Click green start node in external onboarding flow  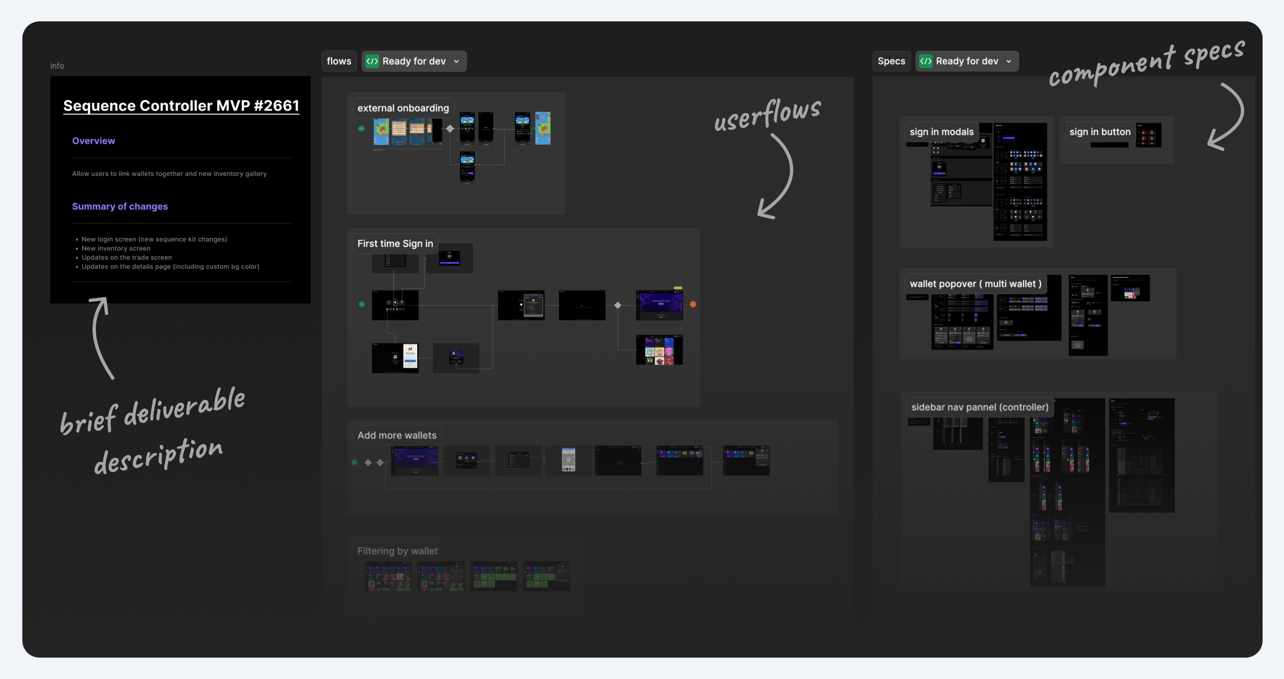[362, 128]
